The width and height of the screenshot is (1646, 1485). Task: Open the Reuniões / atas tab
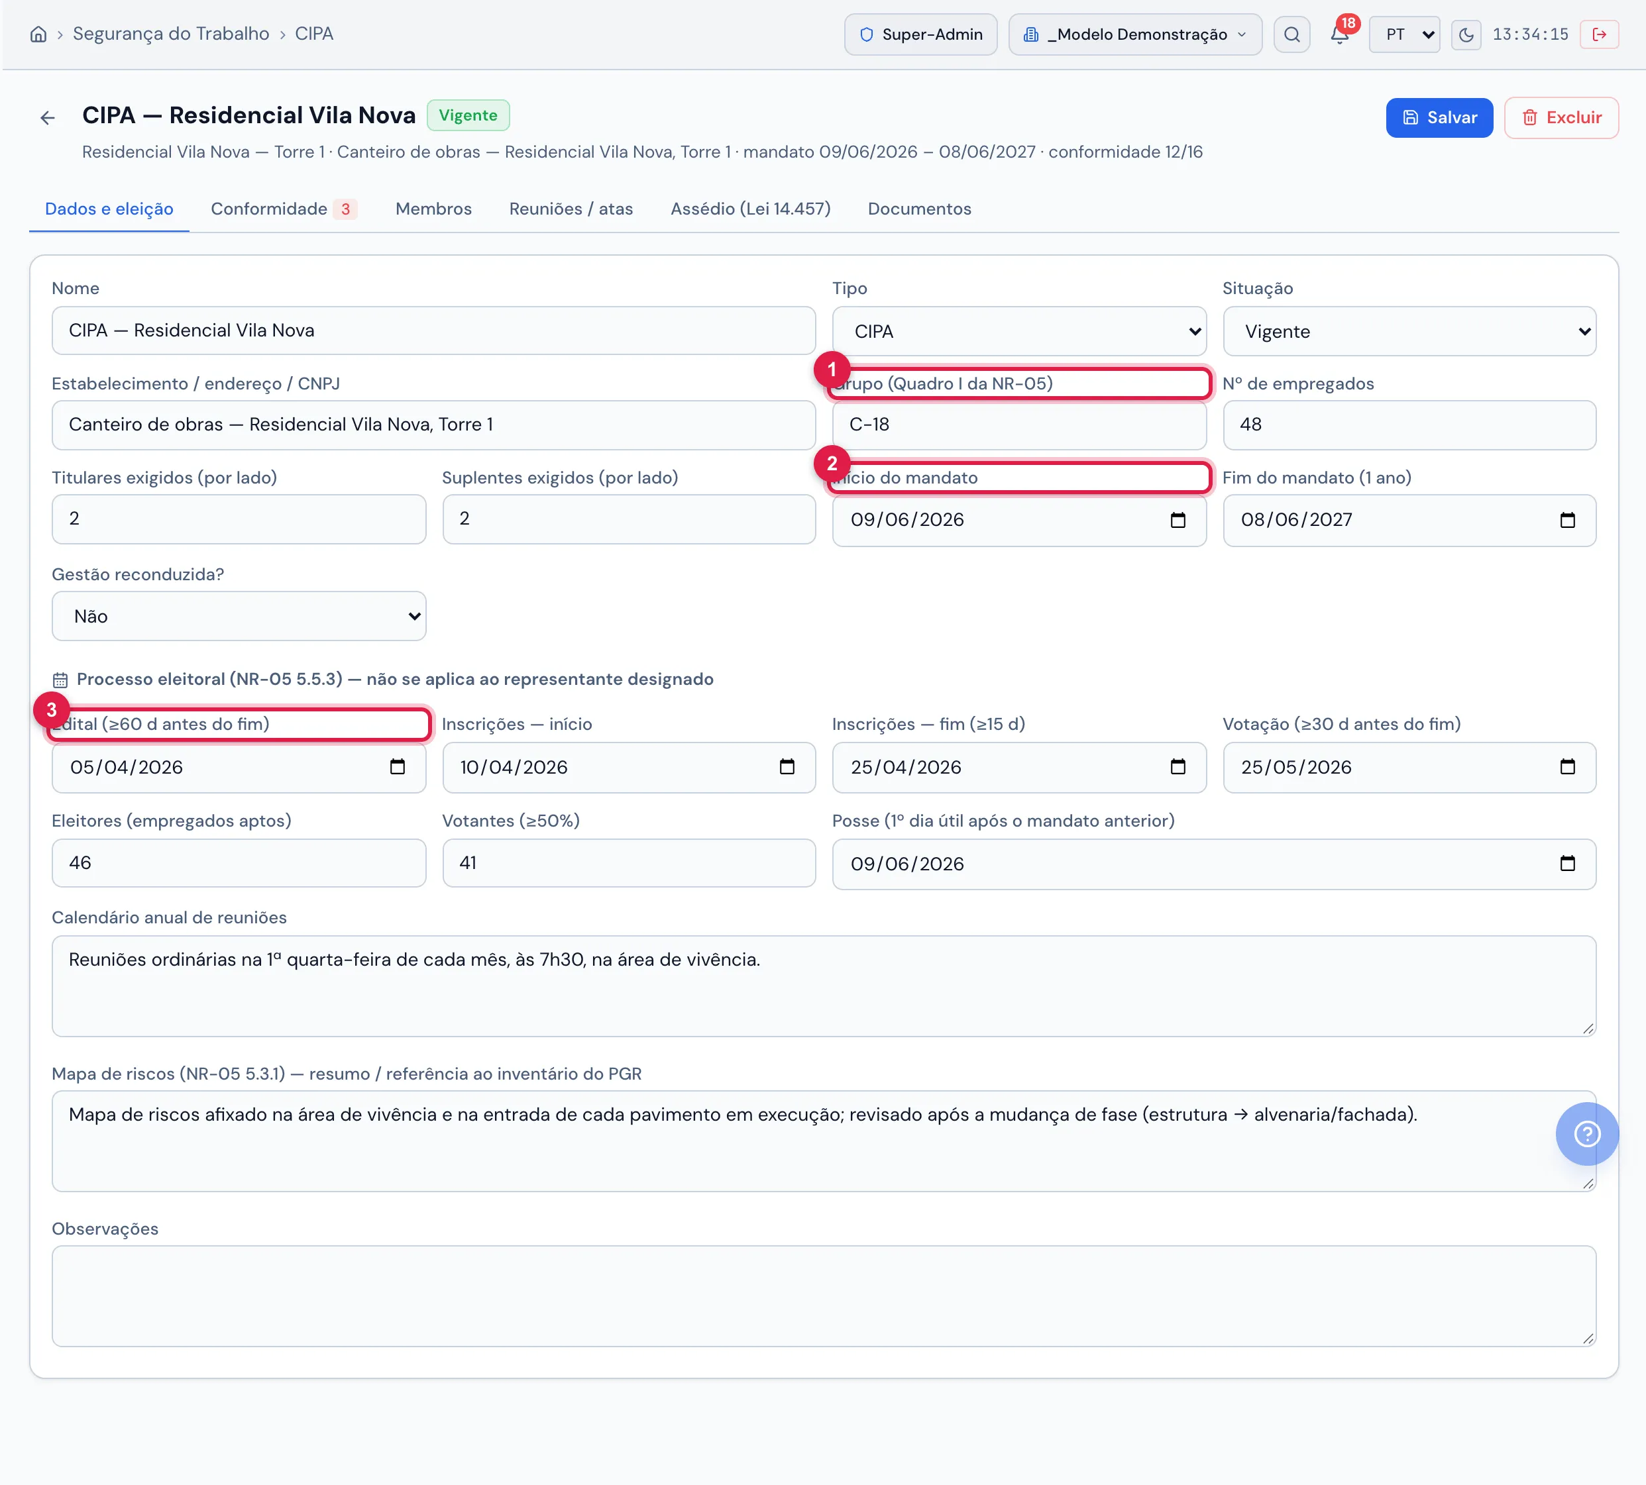click(571, 209)
